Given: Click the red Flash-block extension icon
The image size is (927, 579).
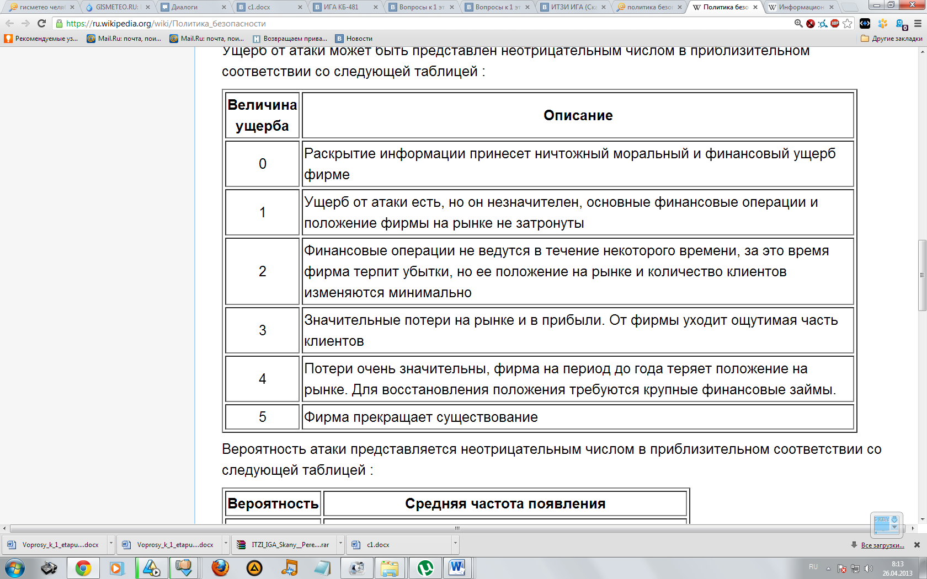Looking at the screenshot, I should tap(811, 24).
